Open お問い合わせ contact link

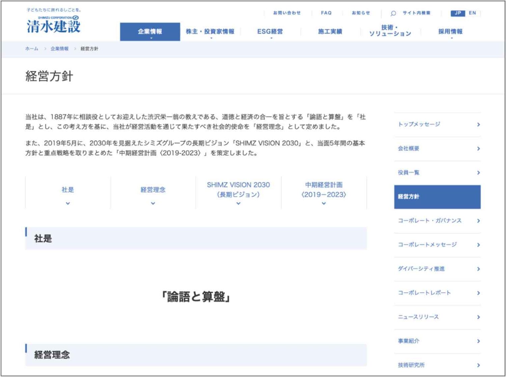point(287,13)
